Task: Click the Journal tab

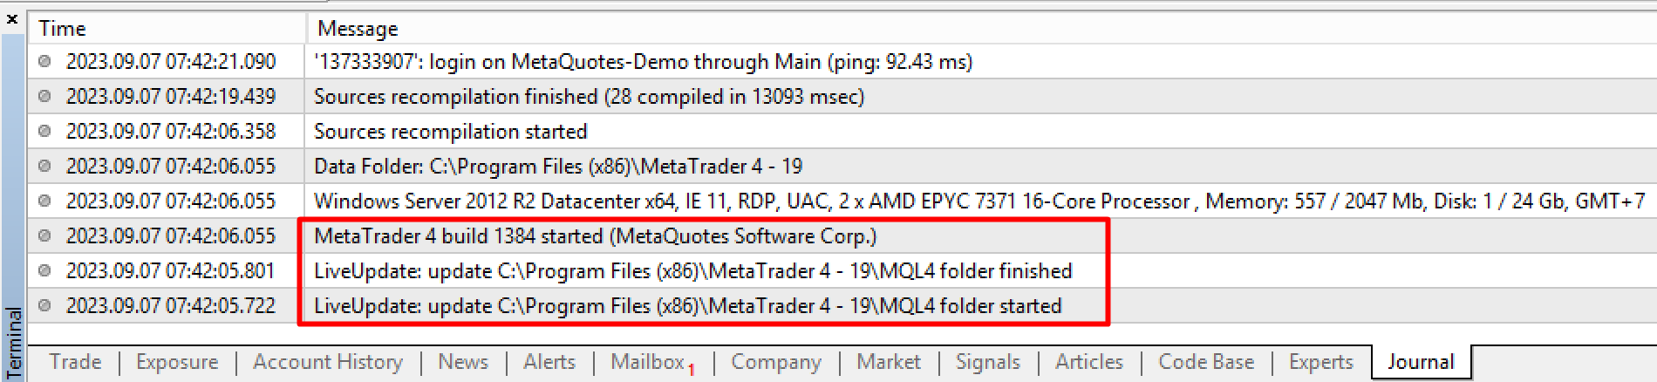Action: (1421, 362)
